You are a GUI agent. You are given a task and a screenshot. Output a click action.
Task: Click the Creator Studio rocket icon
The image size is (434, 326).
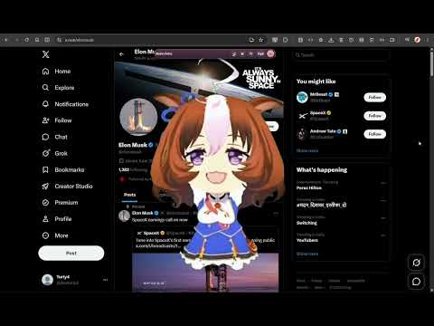pyautogui.click(x=45, y=187)
